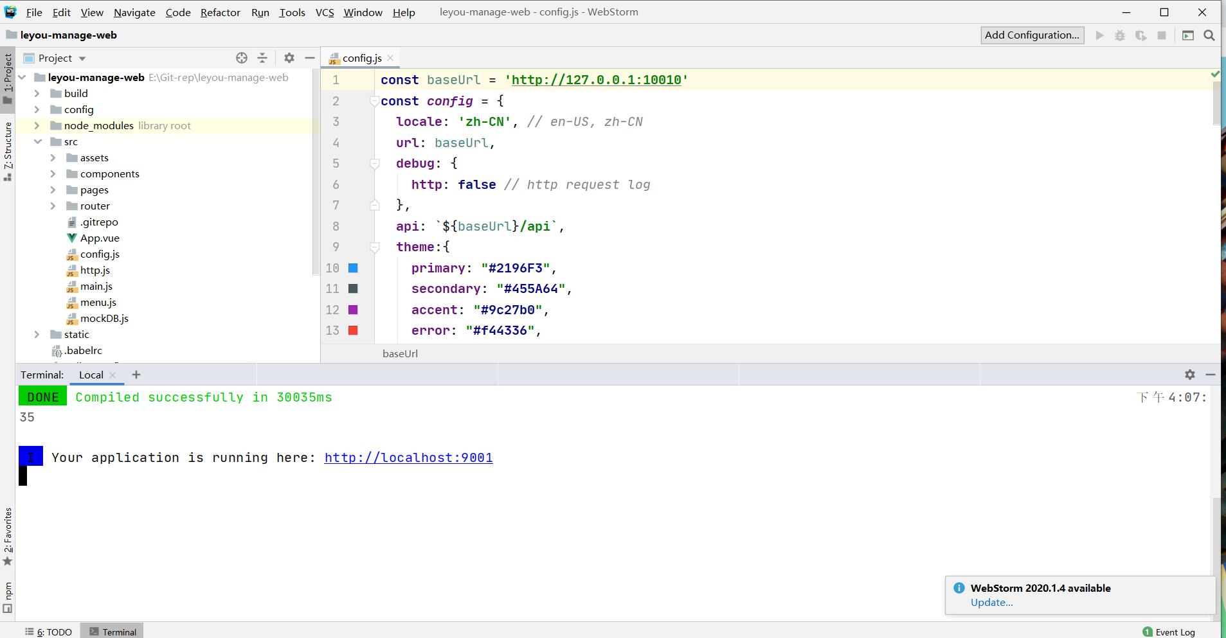
Task: Toggle the 1: Project tool window
Action: [8, 78]
